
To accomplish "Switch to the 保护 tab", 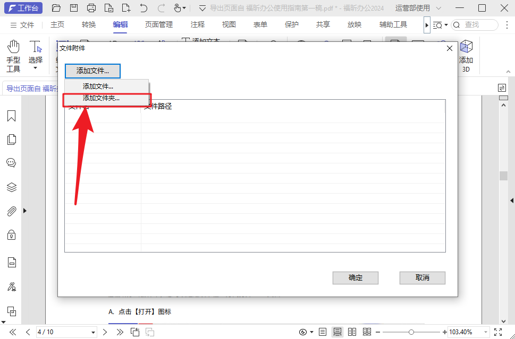I will pos(292,24).
